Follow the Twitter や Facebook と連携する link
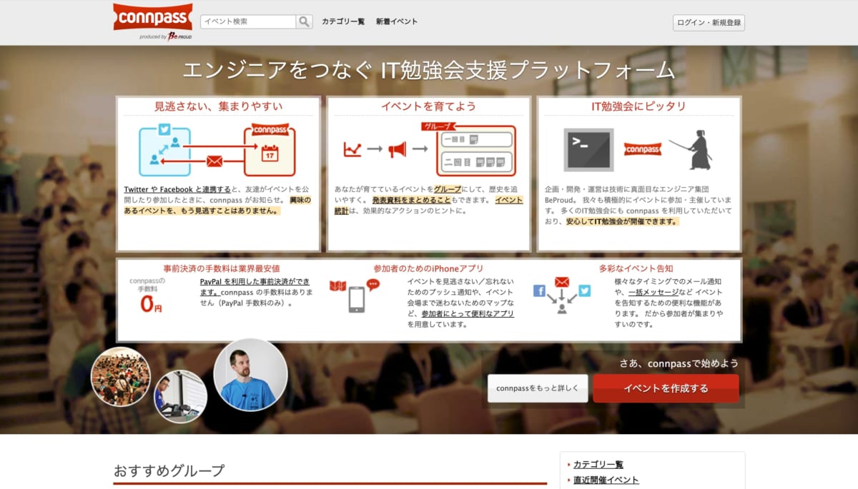The height and width of the screenshot is (489, 858). 177,189
